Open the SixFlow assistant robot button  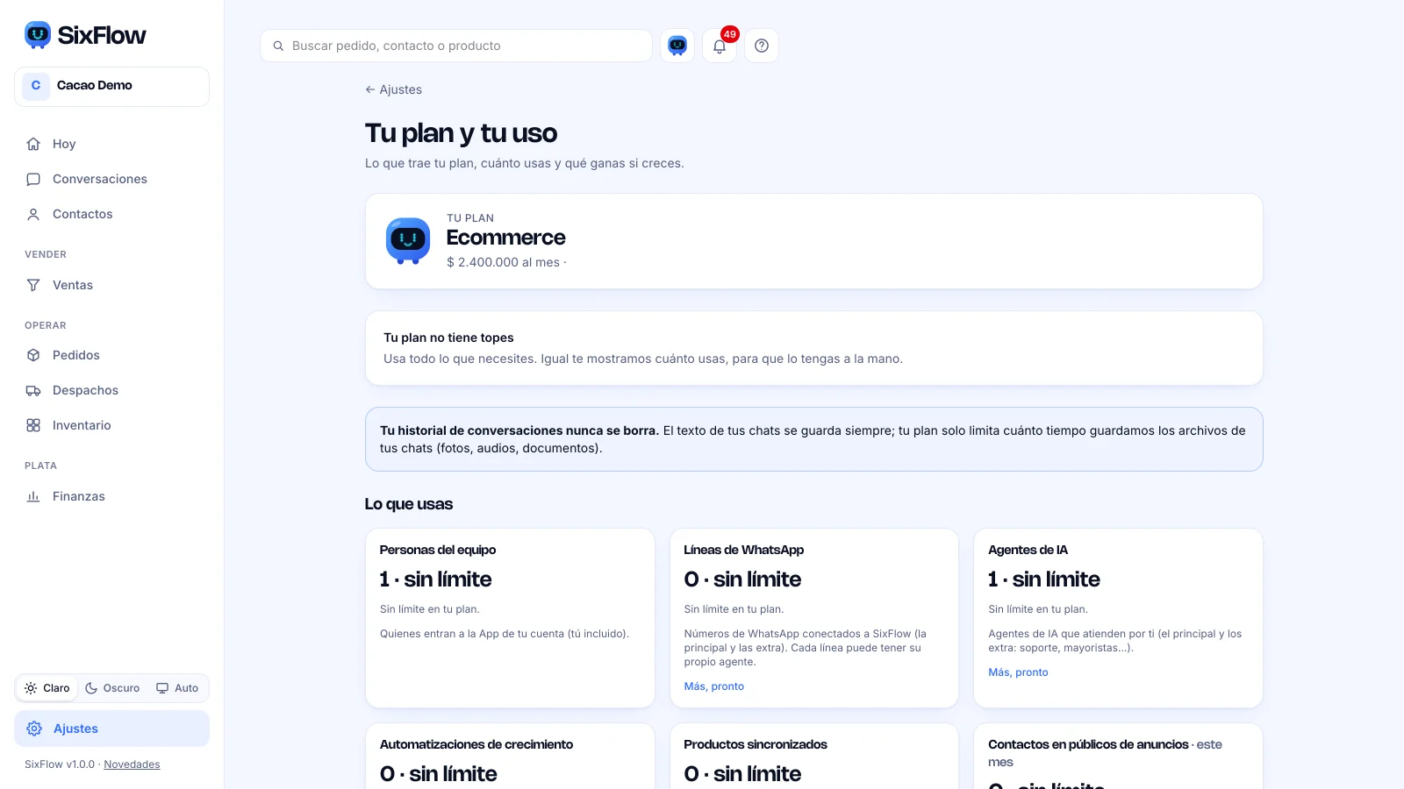[677, 46]
